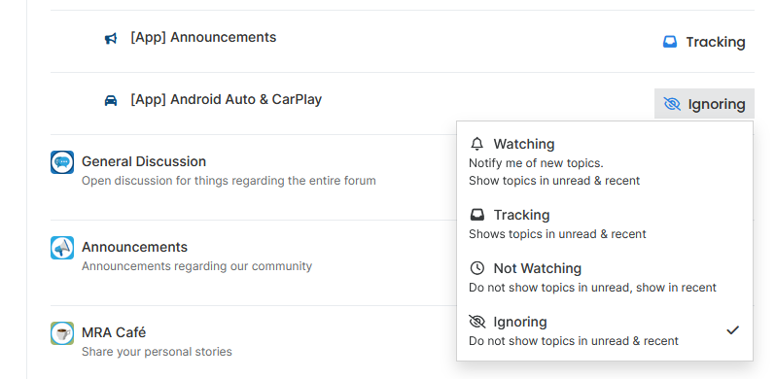Select Watching notification level
Viewport: 776px width, 379px height.
click(604, 161)
